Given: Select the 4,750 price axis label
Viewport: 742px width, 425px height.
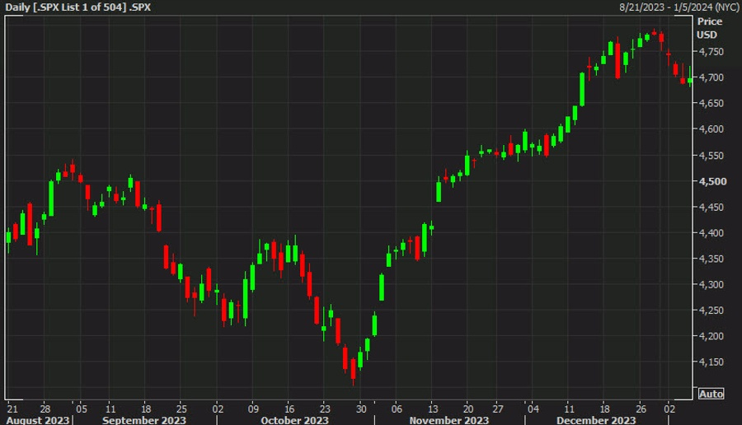Looking at the screenshot, I should 711,52.
